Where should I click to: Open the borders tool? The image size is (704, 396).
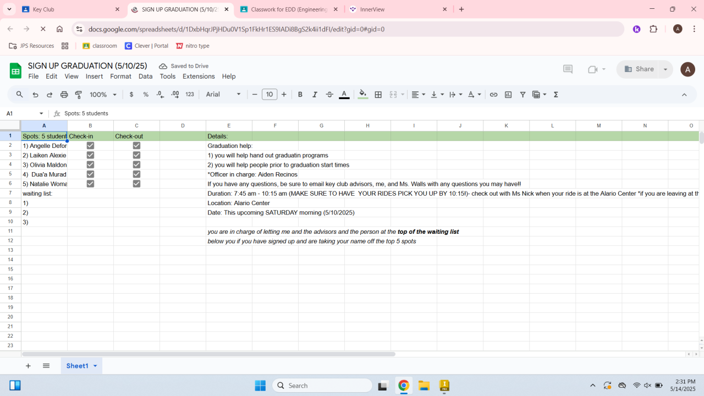point(378,95)
